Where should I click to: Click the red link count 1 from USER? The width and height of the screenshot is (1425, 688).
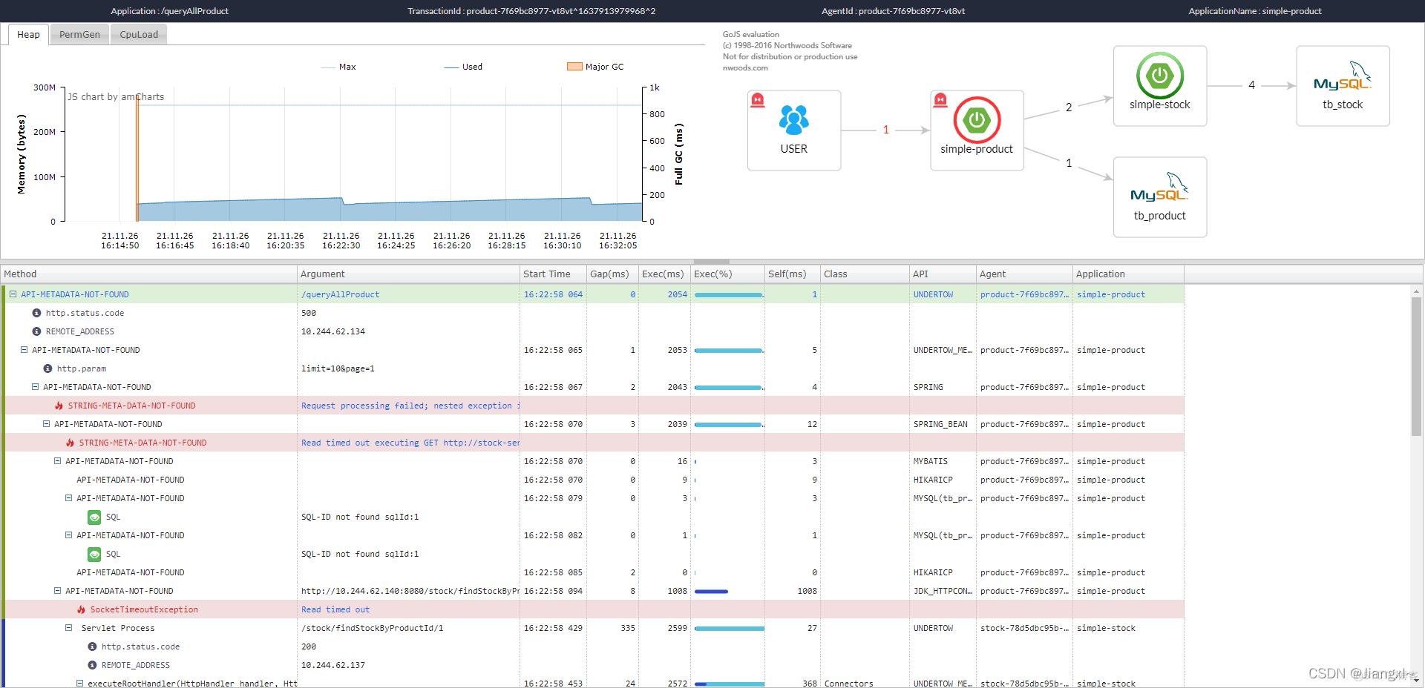coord(885,130)
